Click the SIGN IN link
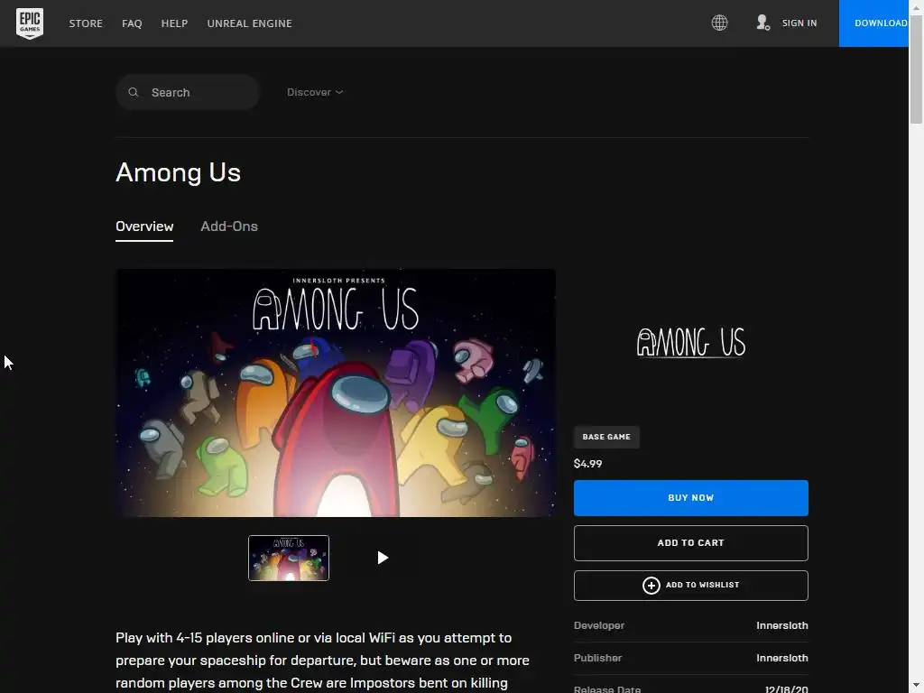The height and width of the screenshot is (693, 924). pos(799,23)
